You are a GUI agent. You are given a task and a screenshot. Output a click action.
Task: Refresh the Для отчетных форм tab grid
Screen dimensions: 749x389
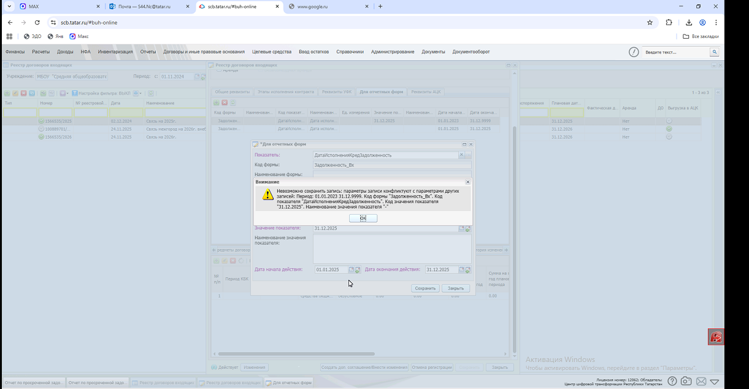(x=232, y=102)
